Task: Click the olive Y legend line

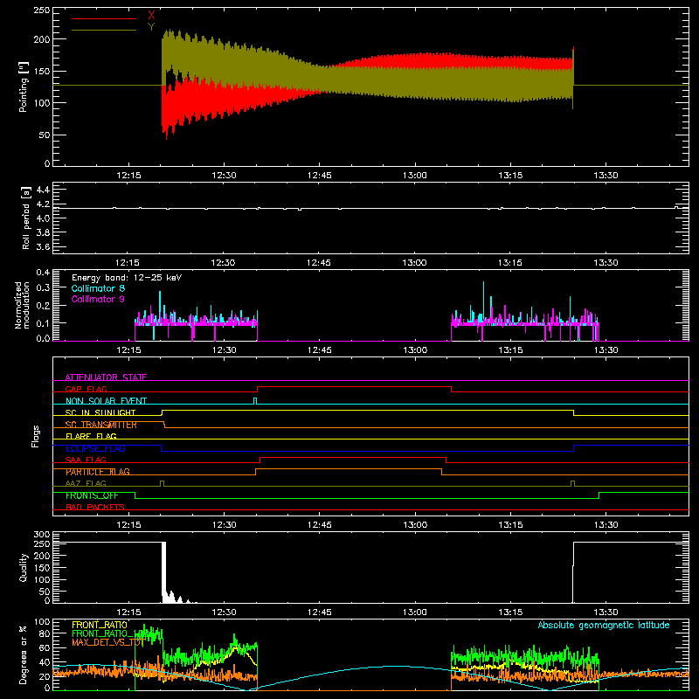Action: click(104, 30)
